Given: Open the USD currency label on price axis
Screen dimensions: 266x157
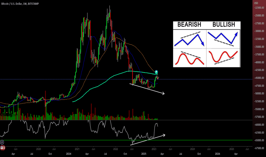Looking at the screenshot, I should 256,3.
